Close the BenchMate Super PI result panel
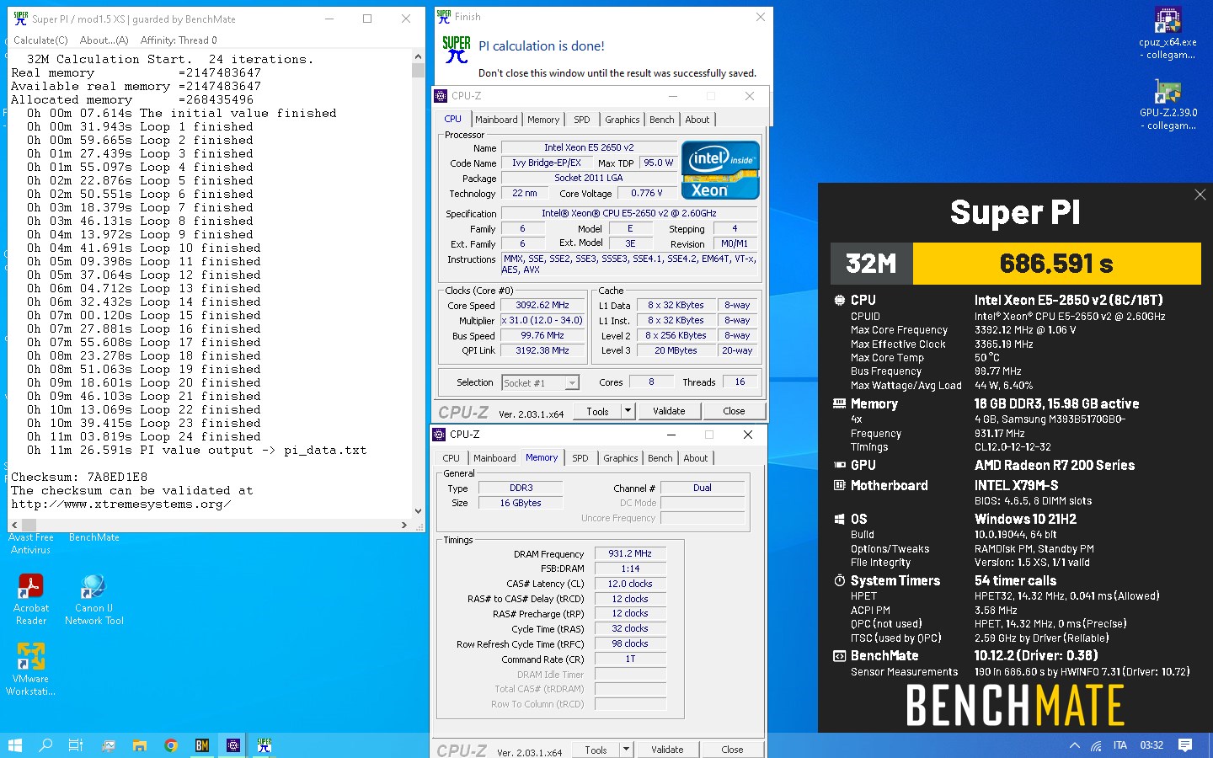Viewport: 1213px width, 758px height. tap(1200, 195)
